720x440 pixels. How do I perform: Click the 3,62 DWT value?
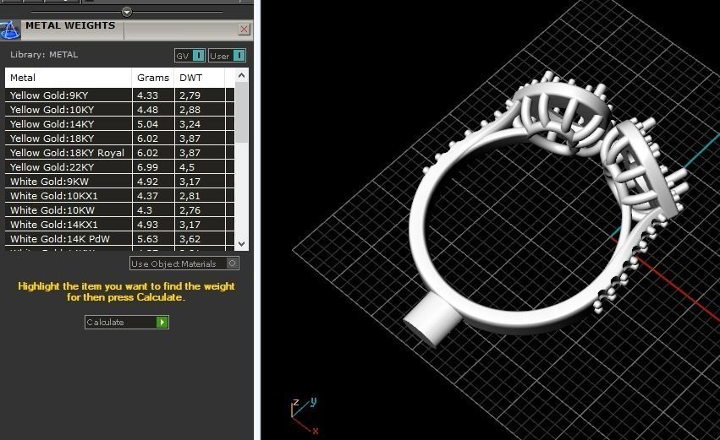click(190, 239)
